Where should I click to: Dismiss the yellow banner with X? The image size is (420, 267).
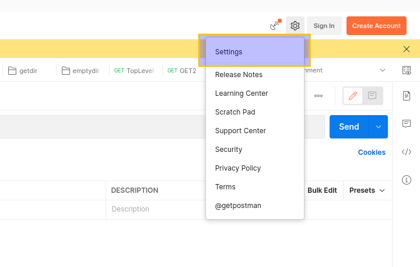click(x=407, y=49)
